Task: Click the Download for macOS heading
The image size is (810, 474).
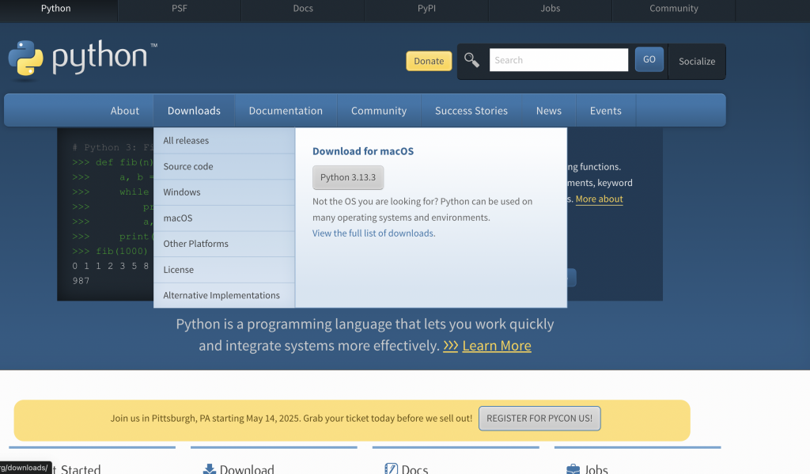Action: click(363, 151)
